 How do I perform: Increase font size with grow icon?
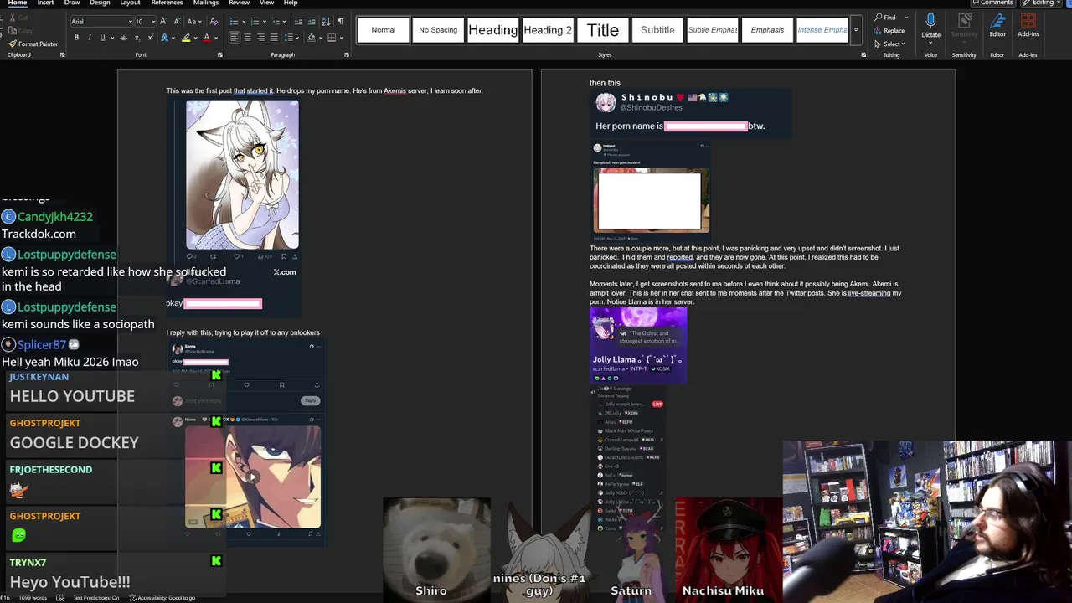[x=163, y=21]
